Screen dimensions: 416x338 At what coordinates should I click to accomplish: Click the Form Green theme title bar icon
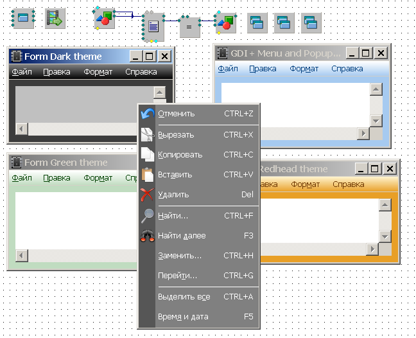[x=16, y=162]
